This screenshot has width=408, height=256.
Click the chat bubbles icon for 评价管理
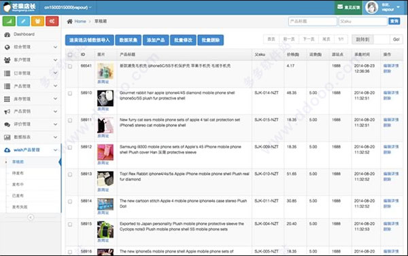click(x=7, y=124)
